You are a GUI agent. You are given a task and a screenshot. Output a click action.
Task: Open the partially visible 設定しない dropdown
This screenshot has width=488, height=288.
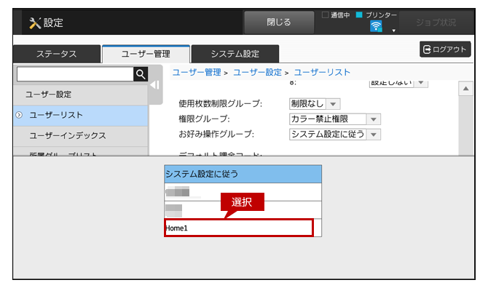pos(398,83)
